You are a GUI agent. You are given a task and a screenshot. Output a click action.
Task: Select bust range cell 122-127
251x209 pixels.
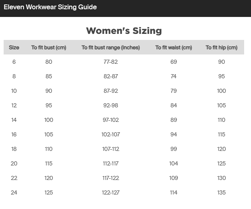(110, 193)
